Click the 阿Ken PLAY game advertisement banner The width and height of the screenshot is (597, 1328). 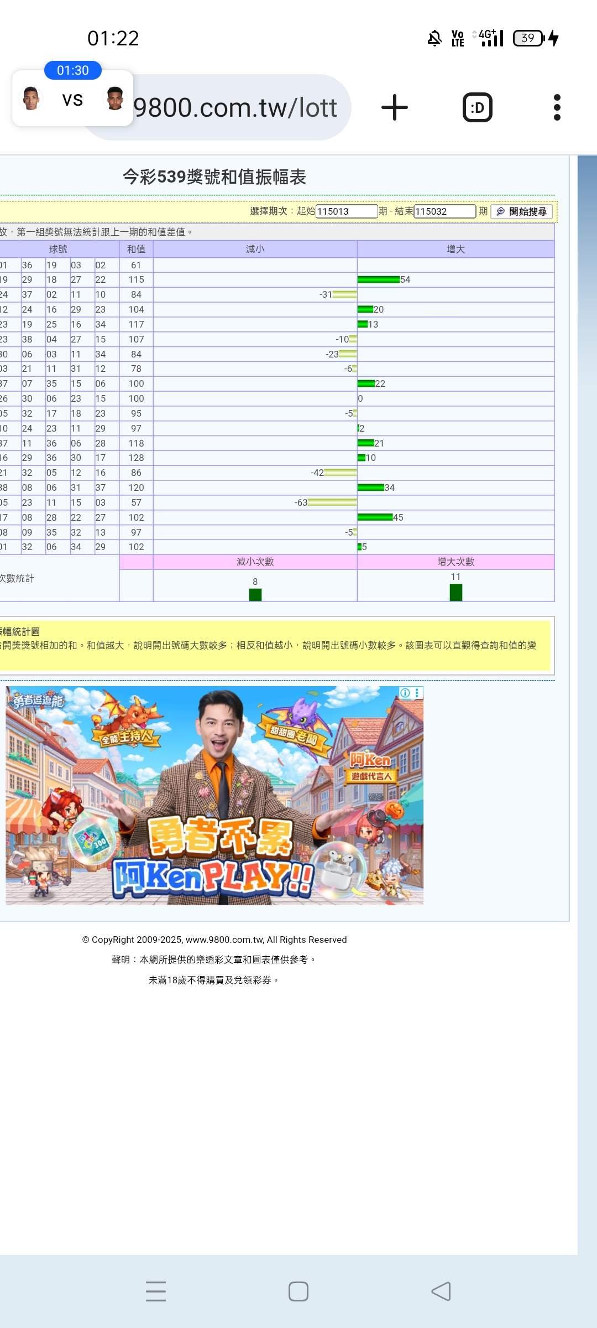[214, 796]
